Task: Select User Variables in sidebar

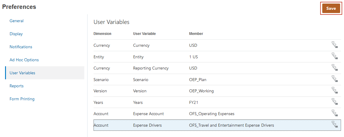Action: pos(22,73)
